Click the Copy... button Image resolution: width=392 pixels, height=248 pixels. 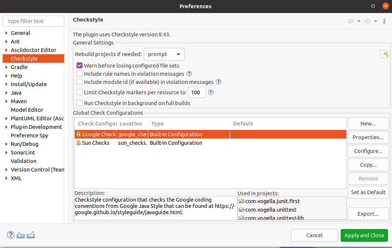368,165
